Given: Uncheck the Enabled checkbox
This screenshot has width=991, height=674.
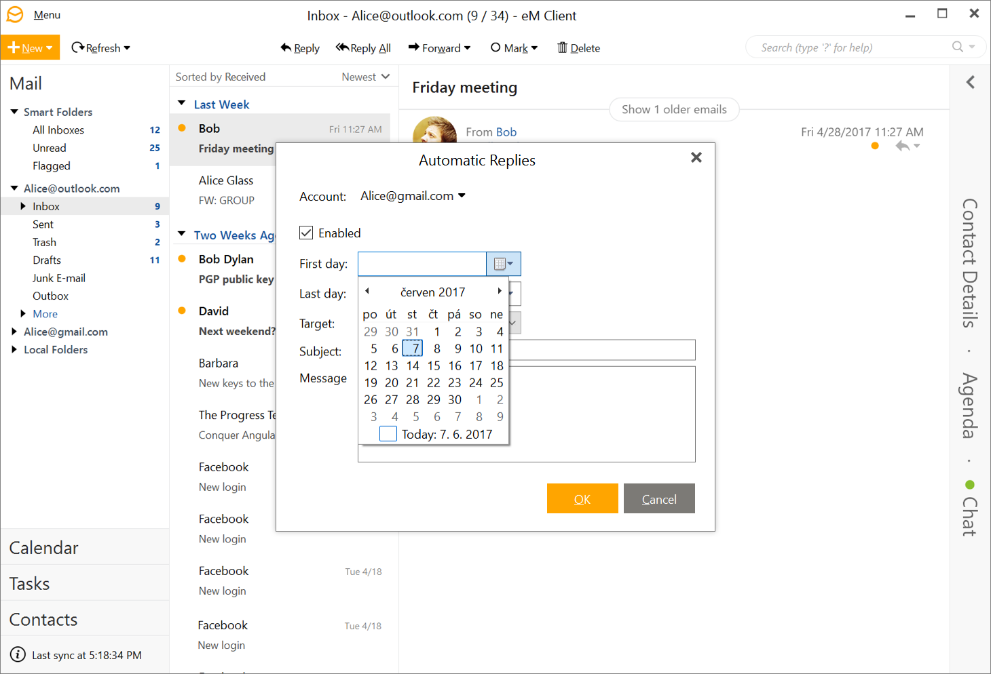Looking at the screenshot, I should [x=306, y=233].
